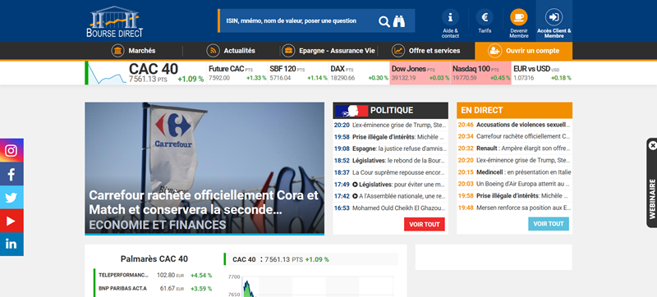Select the Dow Jones ticker quote
The height and width of the screenshot is (297, 657).
(x=420, y=73)
